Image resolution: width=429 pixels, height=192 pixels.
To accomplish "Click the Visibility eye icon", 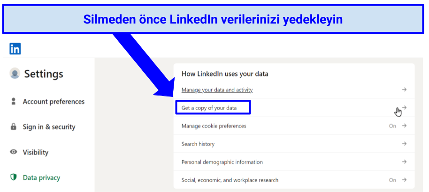I will [14, 152].
